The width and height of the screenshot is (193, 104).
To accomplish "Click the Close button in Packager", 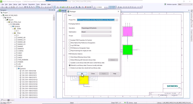I will tap(93, 74).
